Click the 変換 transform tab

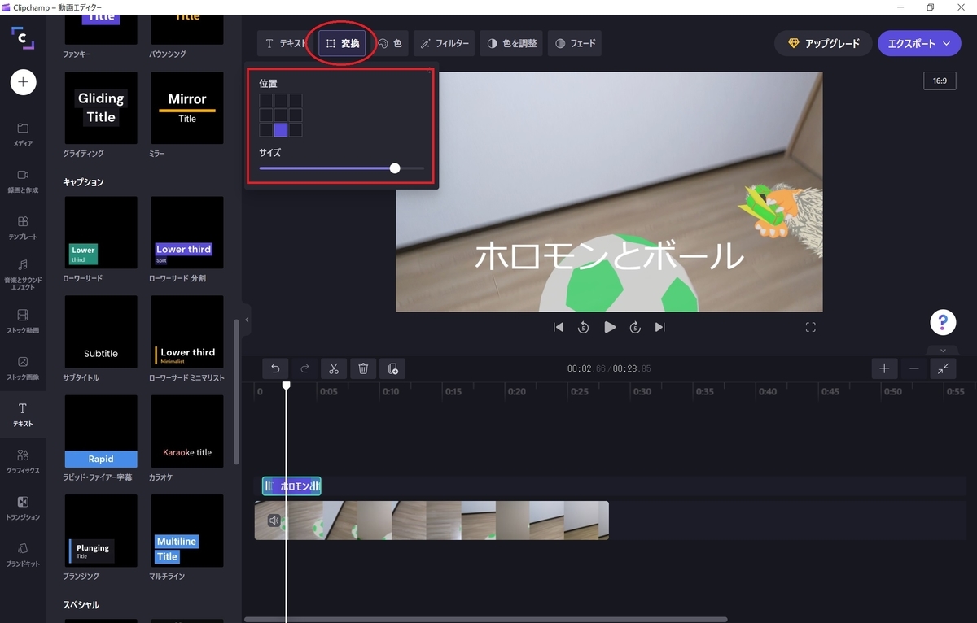click(x=342, y=43)
